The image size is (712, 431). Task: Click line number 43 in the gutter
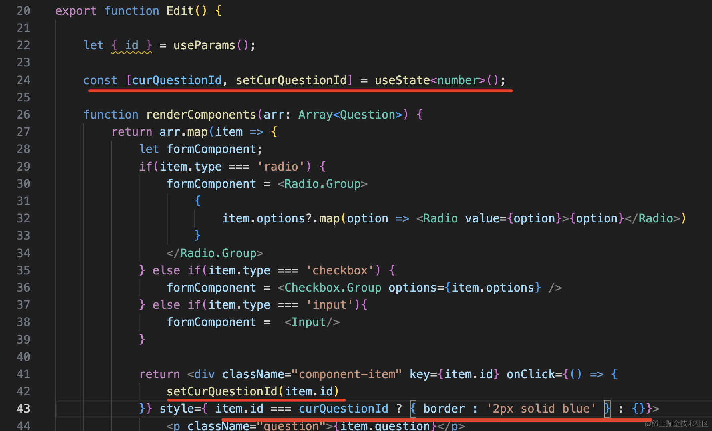[x=23, y=409]
